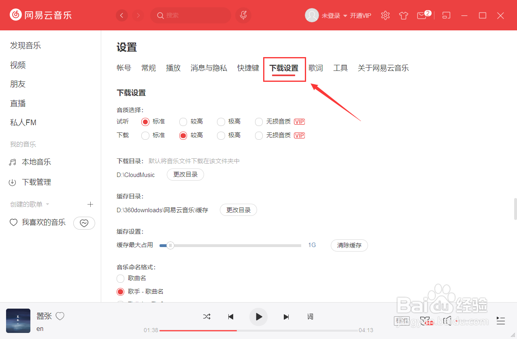Open the sound effects NEW icon
This screenshot has width=517, height=339.
point(426,321)
